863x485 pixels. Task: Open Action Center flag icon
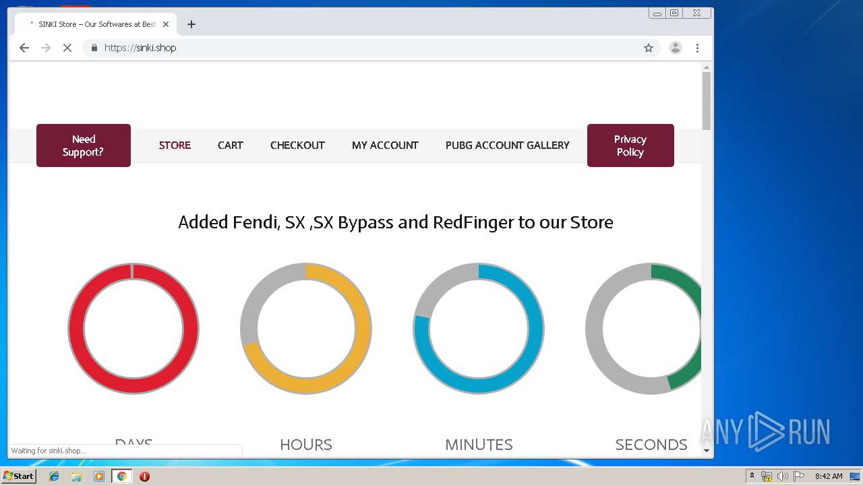coord(798,476)
